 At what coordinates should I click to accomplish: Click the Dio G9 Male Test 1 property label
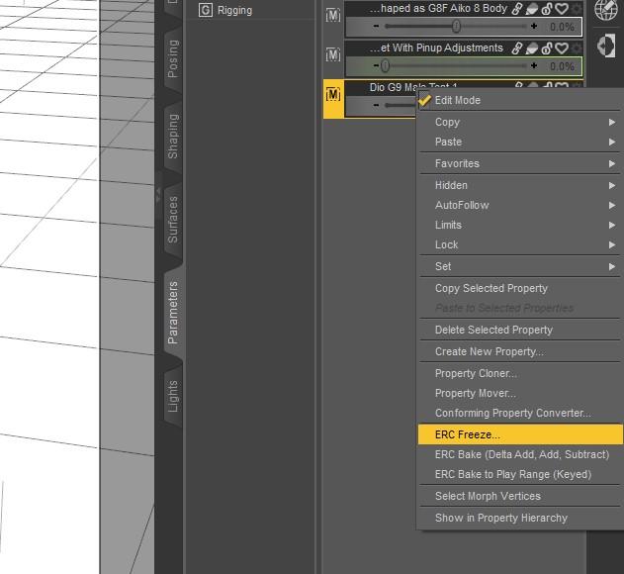coord(413,87)
